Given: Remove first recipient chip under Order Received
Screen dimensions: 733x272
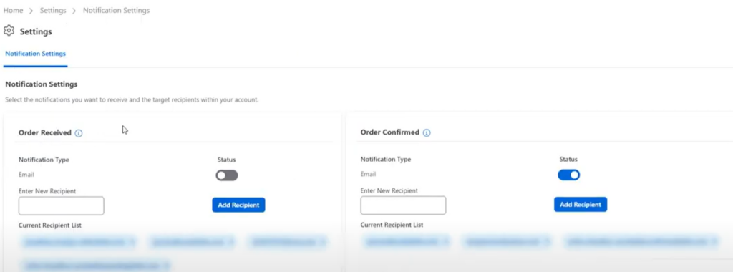Looking at the screenshot, I should click(133, 242).
